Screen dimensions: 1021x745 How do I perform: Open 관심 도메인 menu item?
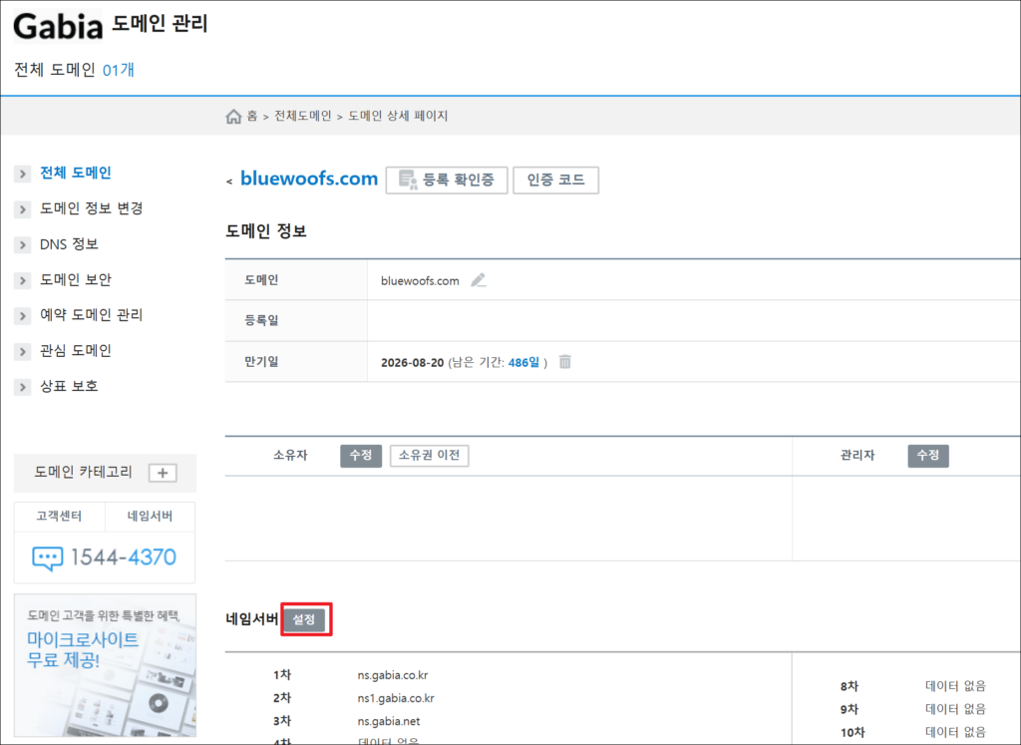[x=76, y=350]
